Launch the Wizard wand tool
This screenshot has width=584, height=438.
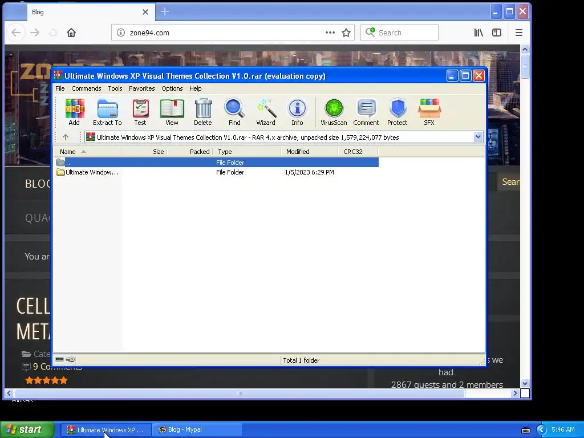click(266, 112)
